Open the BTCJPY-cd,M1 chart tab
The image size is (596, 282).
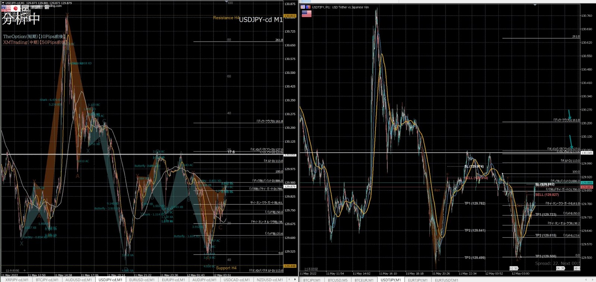(47, 280)
